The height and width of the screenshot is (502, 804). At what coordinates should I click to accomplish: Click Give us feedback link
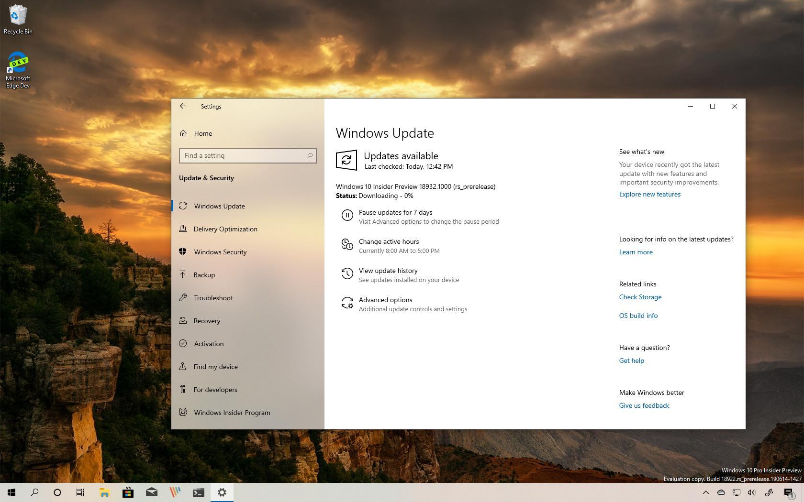point(644,405)
